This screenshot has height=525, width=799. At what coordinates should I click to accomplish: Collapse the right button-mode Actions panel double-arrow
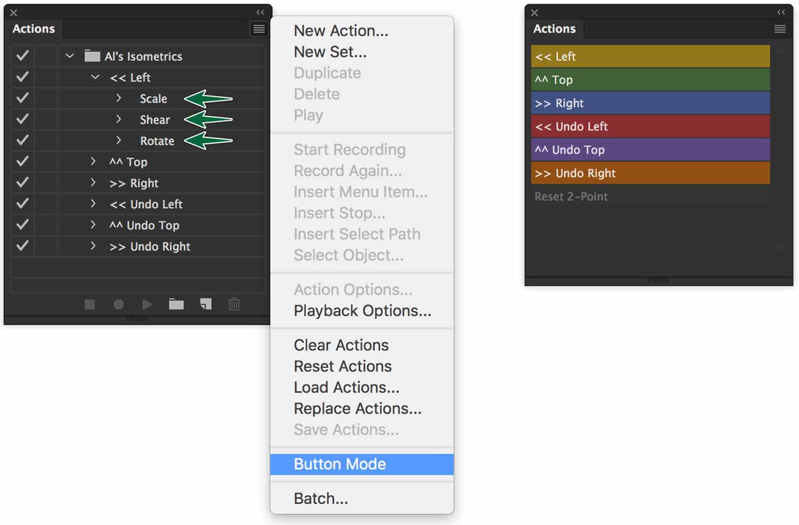(x=781, y=12)
